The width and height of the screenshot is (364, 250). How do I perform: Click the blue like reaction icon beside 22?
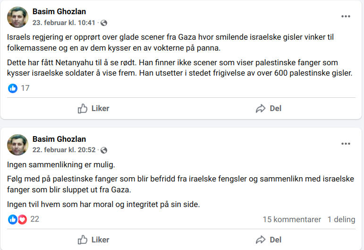pyautogui.click(x=13, y=219)
